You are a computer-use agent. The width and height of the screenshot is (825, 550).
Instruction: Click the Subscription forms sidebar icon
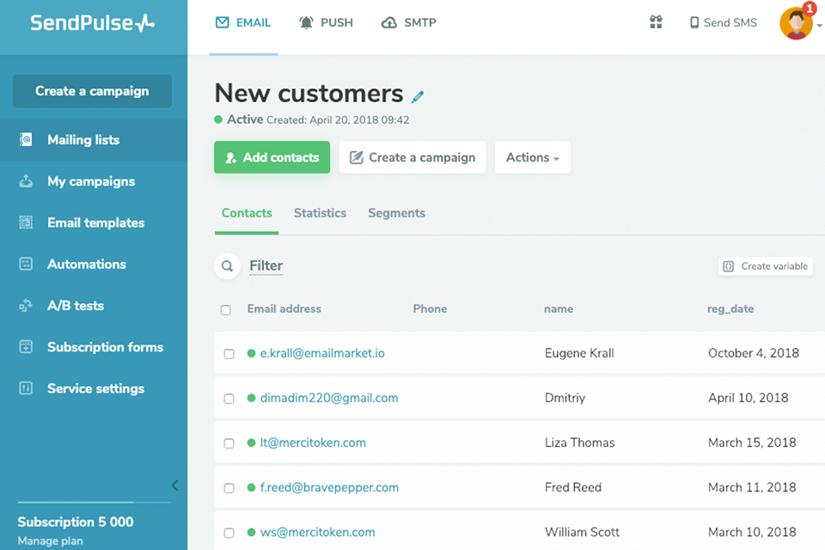pyautogui.click(x=26, y=347)
